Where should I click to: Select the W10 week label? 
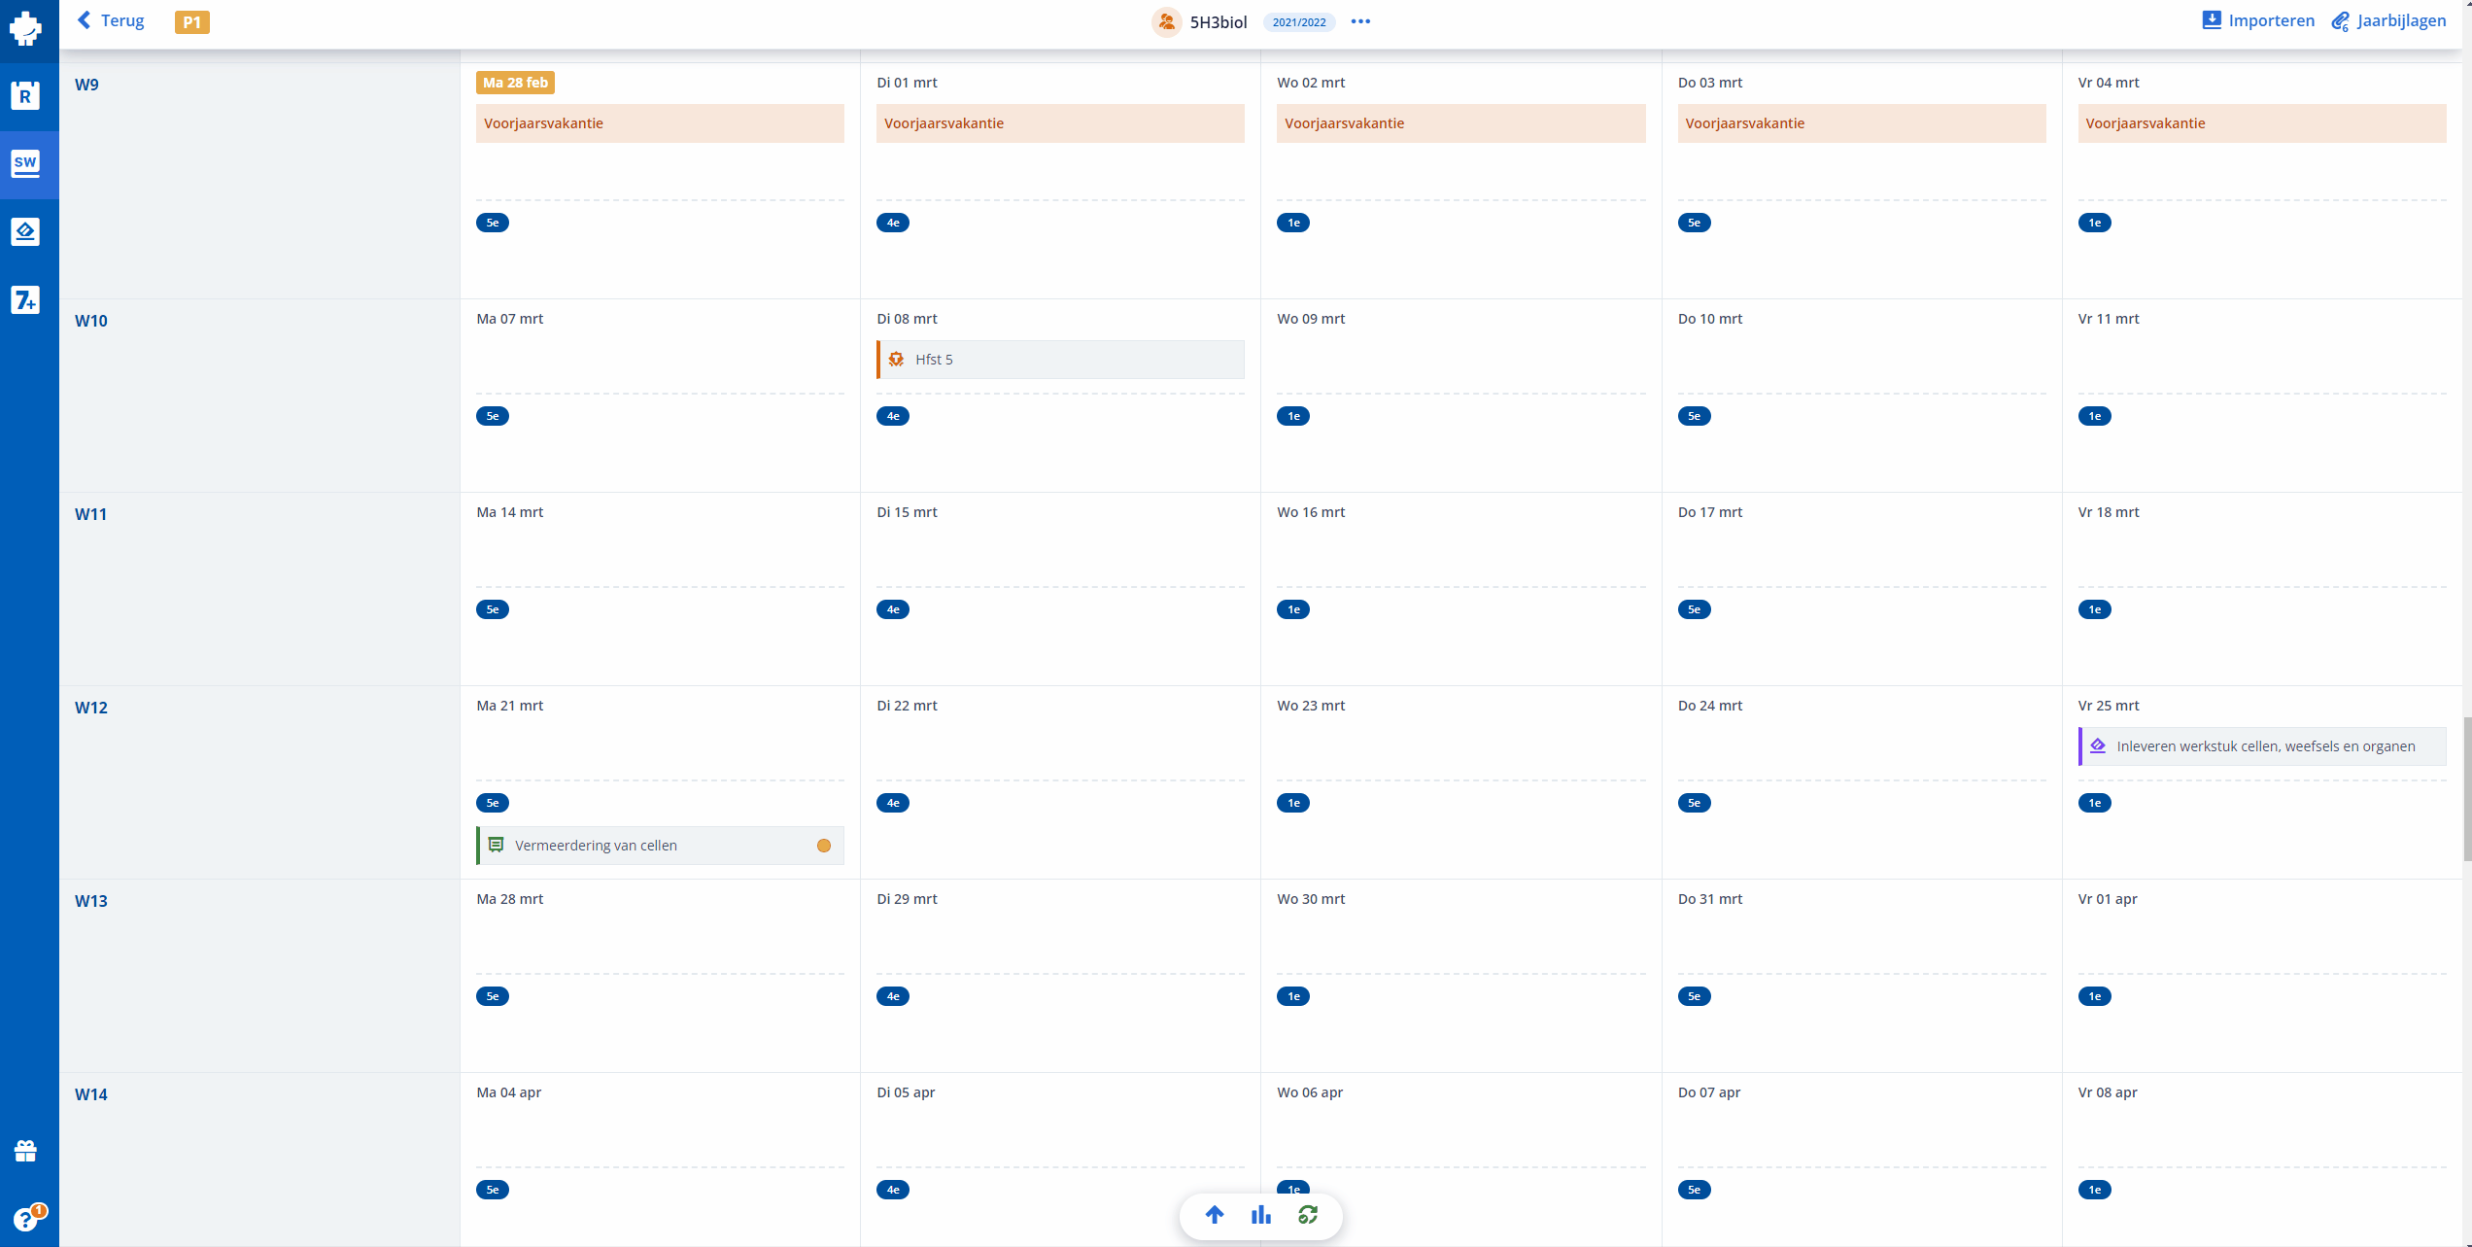click(90, 321)
